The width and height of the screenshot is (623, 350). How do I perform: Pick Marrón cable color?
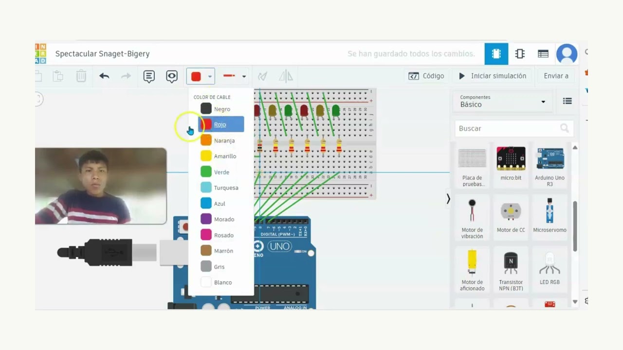(221, 251)
